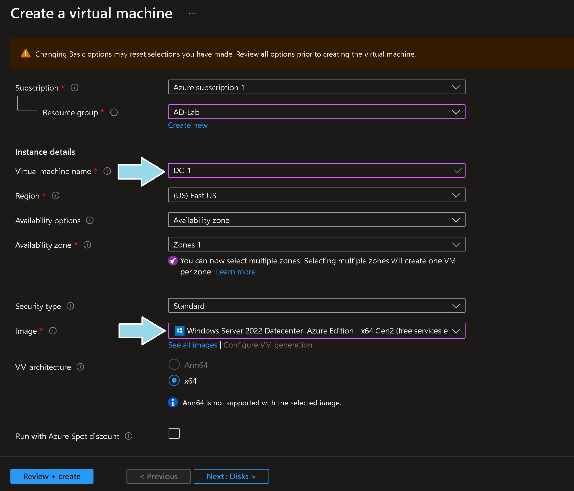
Task: Go to Next: Disks step
Action: (231, 476)
